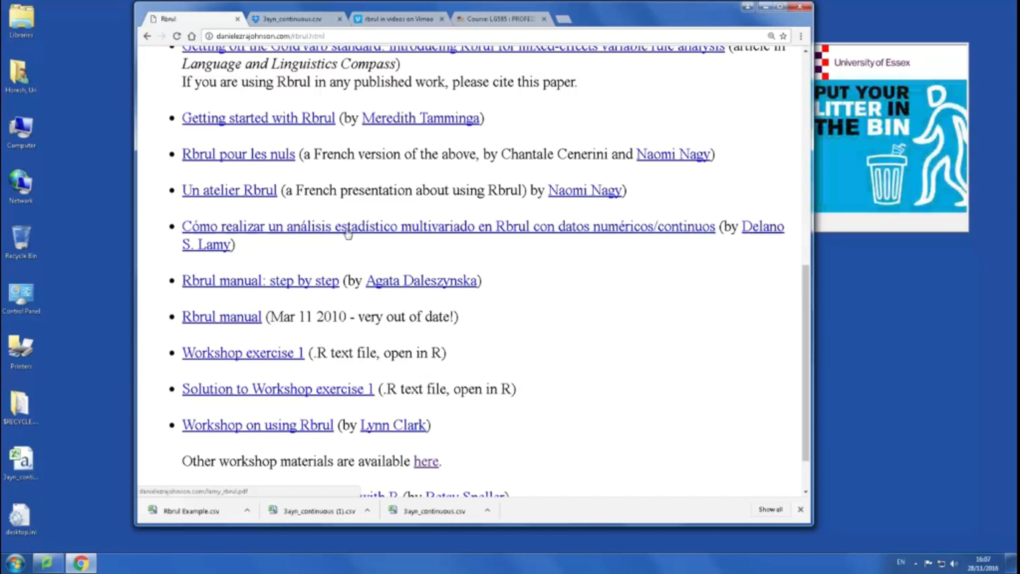Close the downloads bar
The width and height of the screenshot is (1020, 574).
(800, 509)
